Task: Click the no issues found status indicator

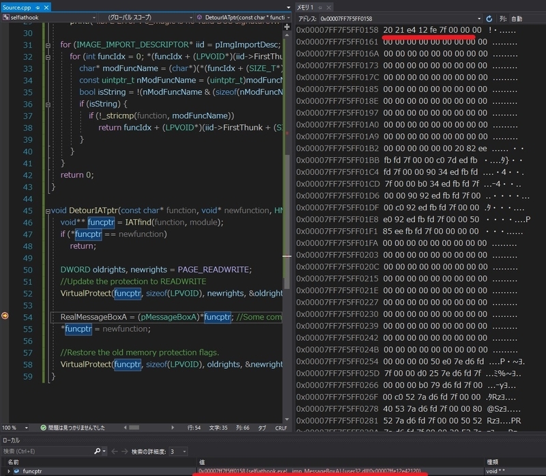Action: pos(72,428)
